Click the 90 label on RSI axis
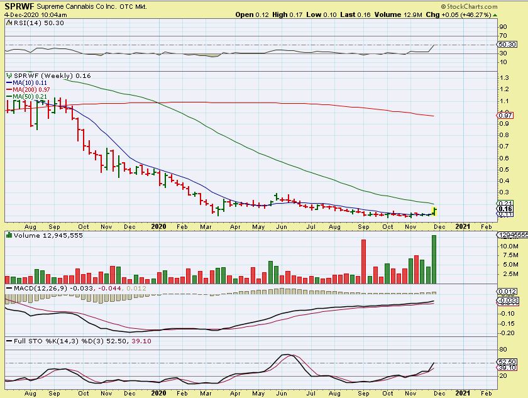 coord(503,27)
